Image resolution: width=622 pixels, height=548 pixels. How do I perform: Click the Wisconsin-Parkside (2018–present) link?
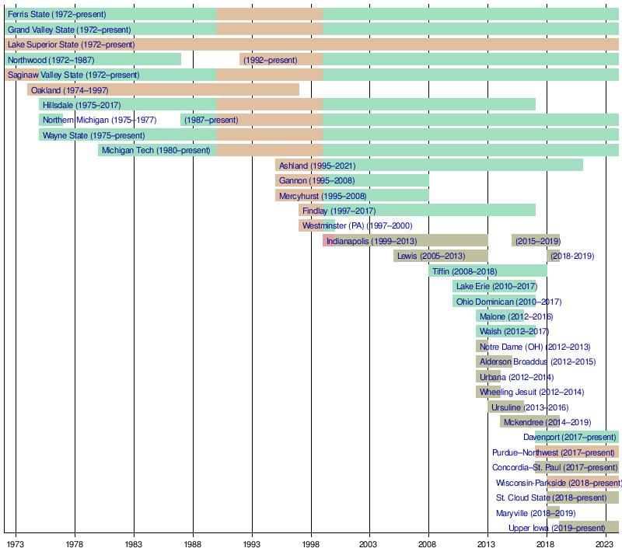point(559,483)
